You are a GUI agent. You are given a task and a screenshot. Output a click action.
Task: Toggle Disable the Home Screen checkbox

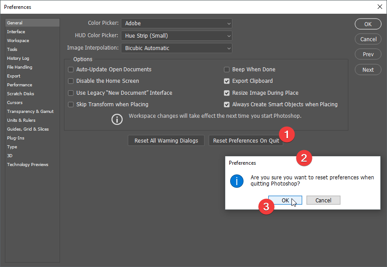[x=71, y=81]
